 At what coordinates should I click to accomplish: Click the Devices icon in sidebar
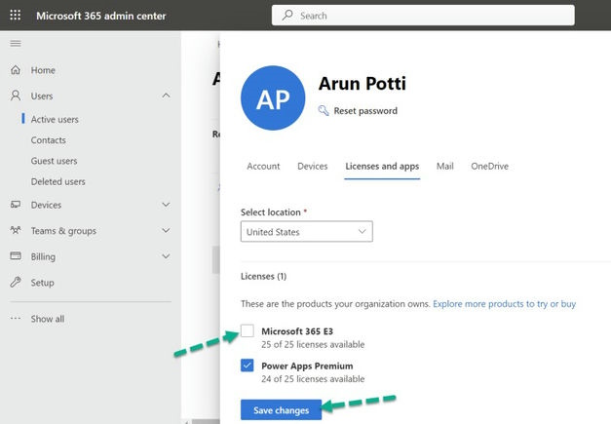point(15,205)
